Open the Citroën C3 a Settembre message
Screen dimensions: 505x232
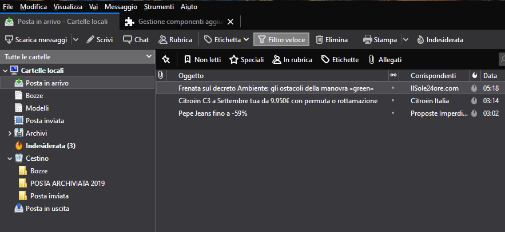click(x=331, y=101)
